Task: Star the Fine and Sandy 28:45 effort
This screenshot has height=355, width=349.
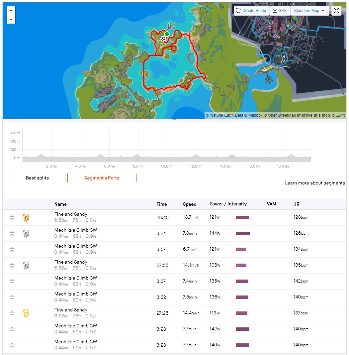Action: coord(12,217)
